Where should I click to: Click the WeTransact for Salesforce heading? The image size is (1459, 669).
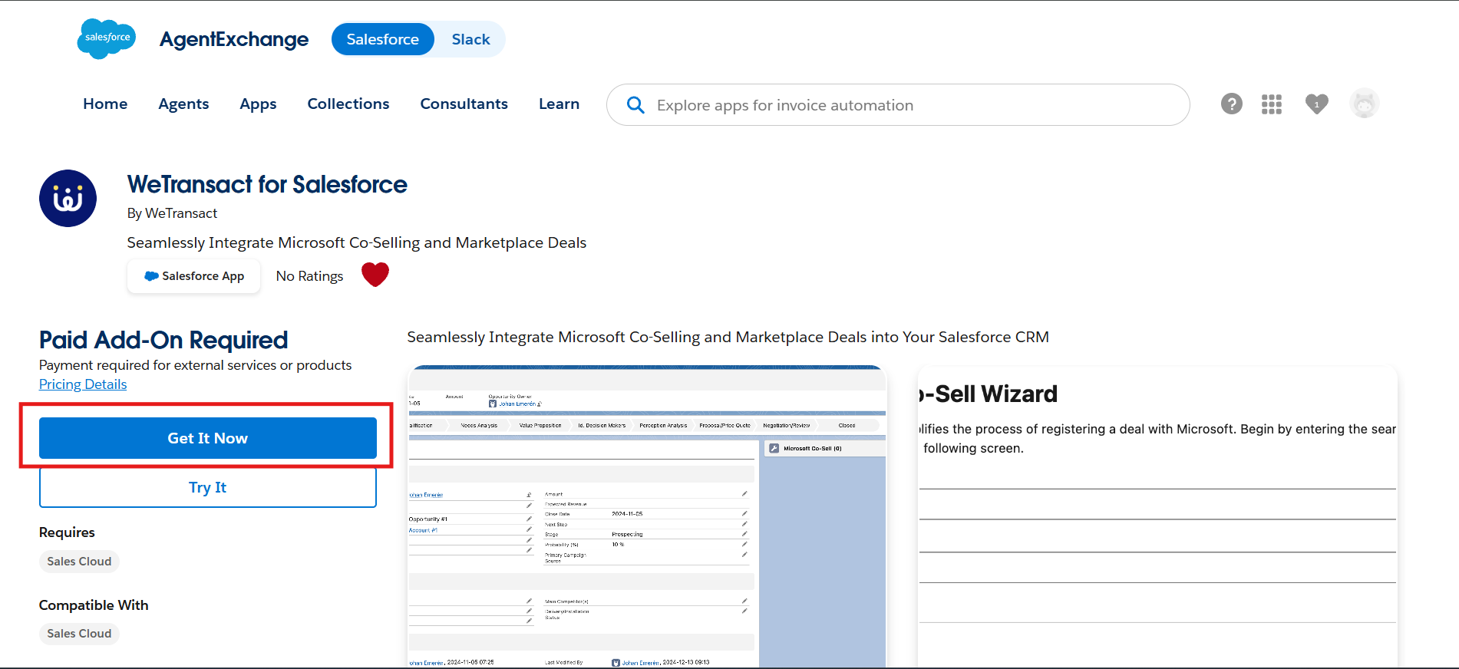pos(267,185)
